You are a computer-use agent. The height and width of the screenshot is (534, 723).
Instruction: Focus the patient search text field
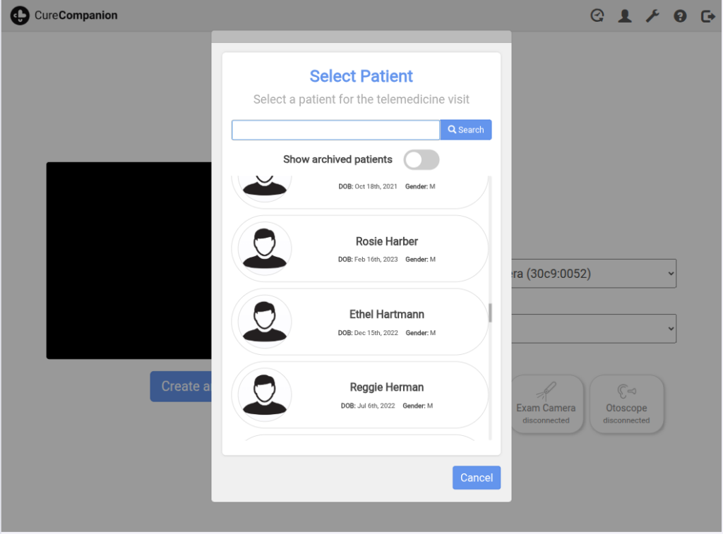[335, 130]
